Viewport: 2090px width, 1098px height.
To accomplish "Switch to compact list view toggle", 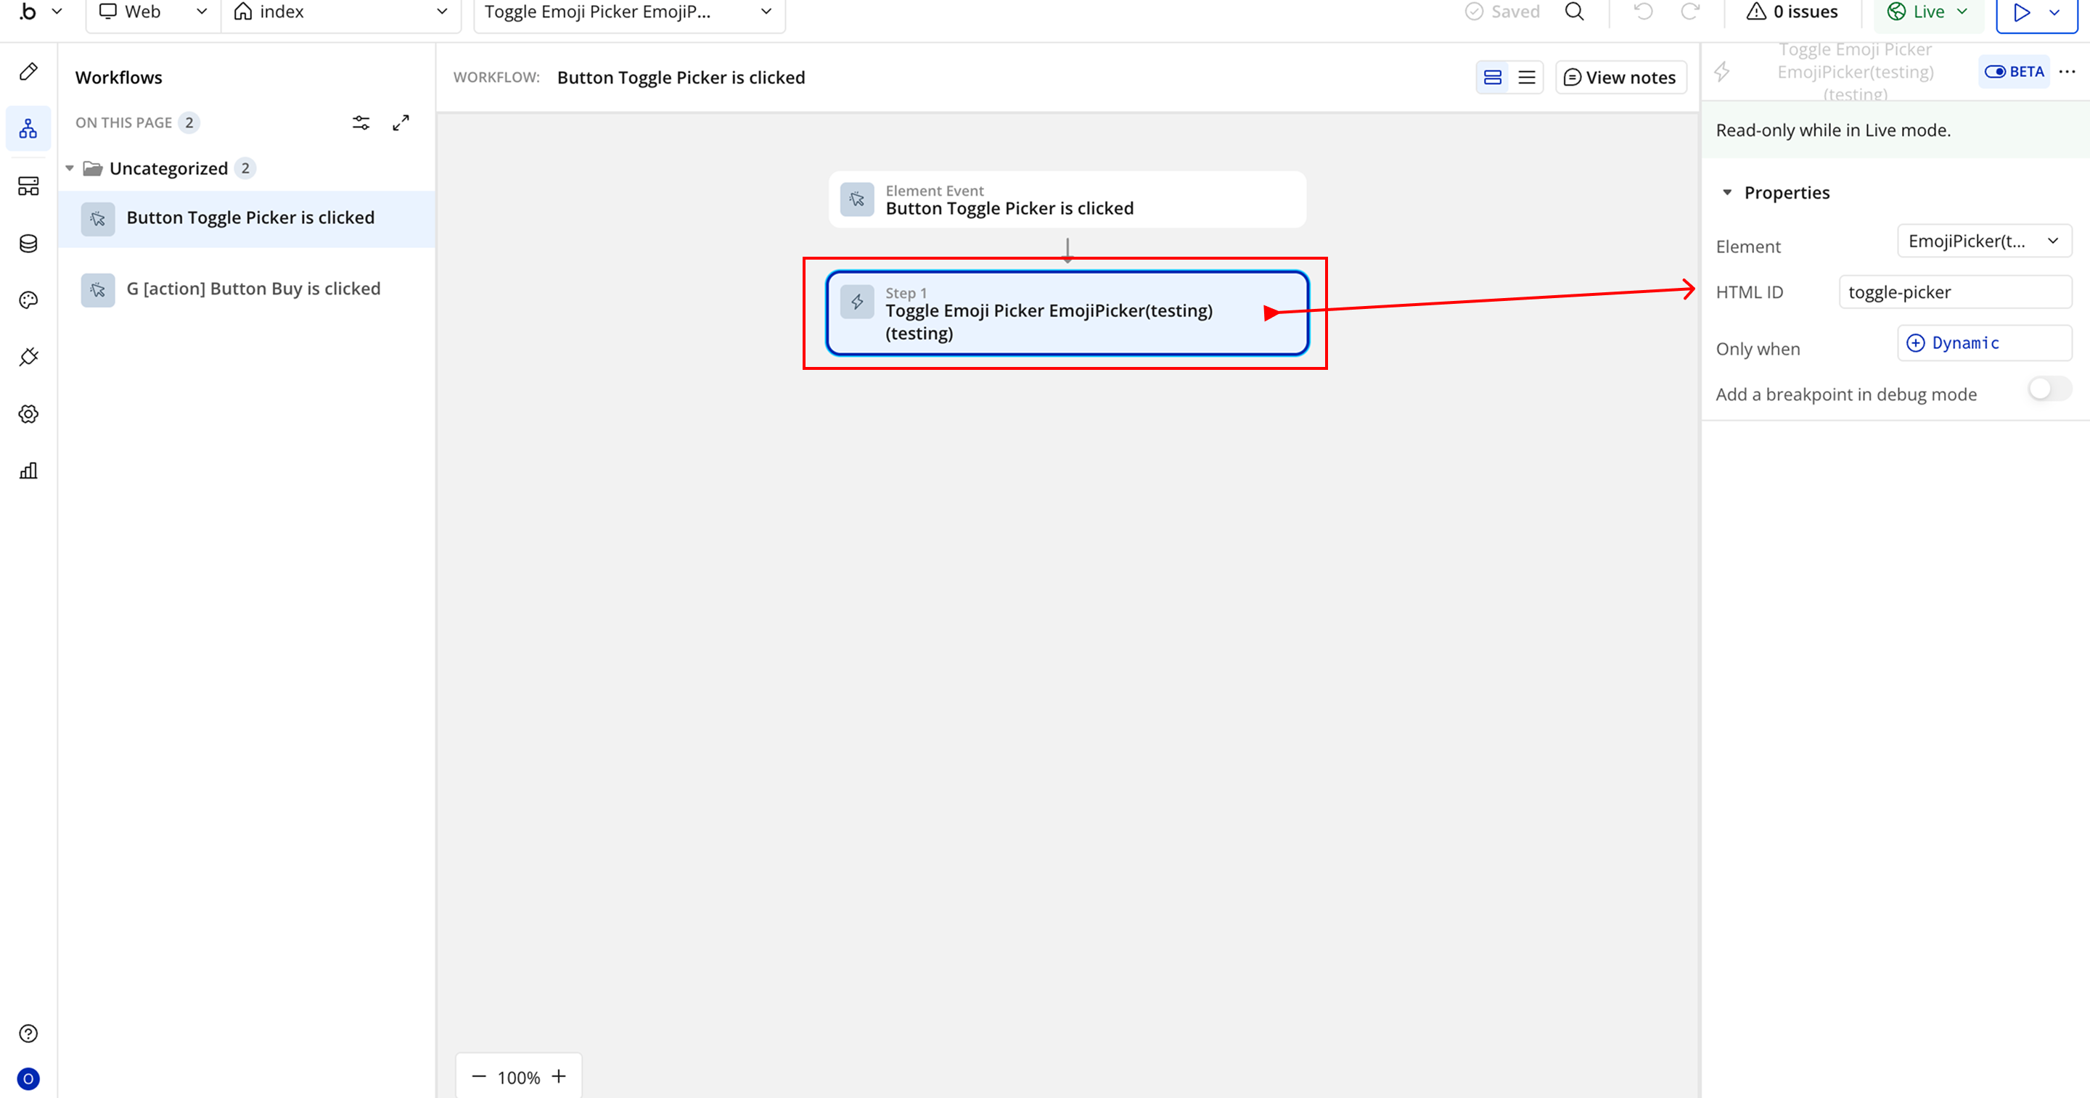I will pyautogui.click(x=1526, y=78).
